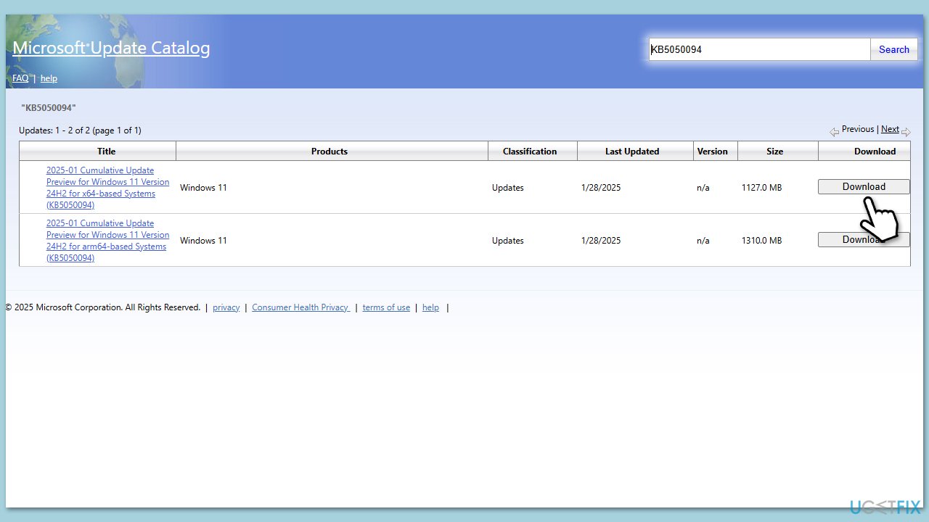Open arm64-based Systems KB5050094 update link
Image resolution: width=929 pixels, height=522 pixels.
(x=107, y=241)
